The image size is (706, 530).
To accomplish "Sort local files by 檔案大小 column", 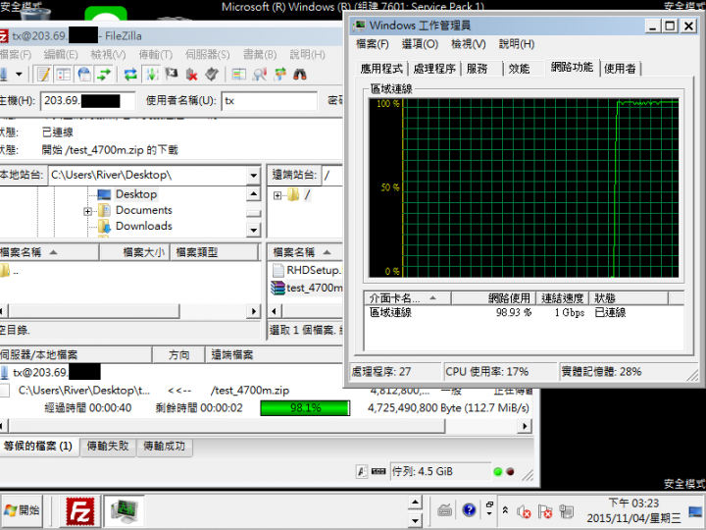I will coord(134,252).
